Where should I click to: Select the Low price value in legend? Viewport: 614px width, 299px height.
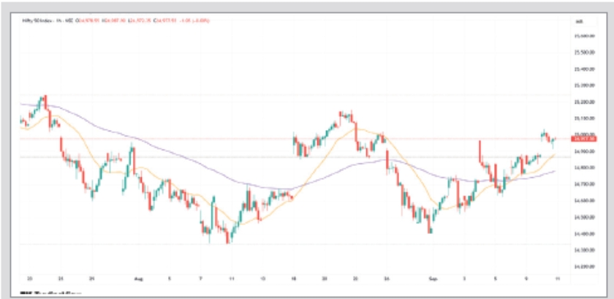point(135,20)
